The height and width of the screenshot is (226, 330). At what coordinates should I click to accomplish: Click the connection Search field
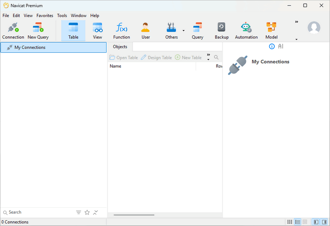click(x=38, y=212)
